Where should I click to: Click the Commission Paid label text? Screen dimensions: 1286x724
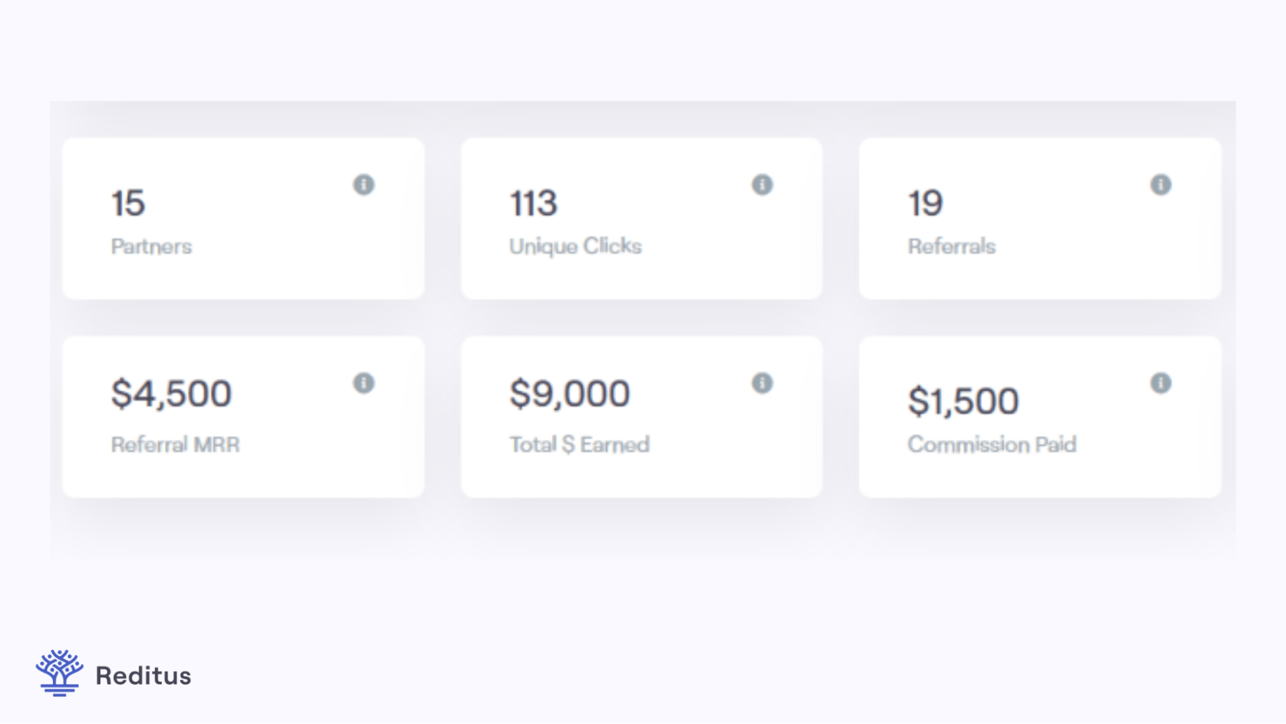(x=993, y=444)
